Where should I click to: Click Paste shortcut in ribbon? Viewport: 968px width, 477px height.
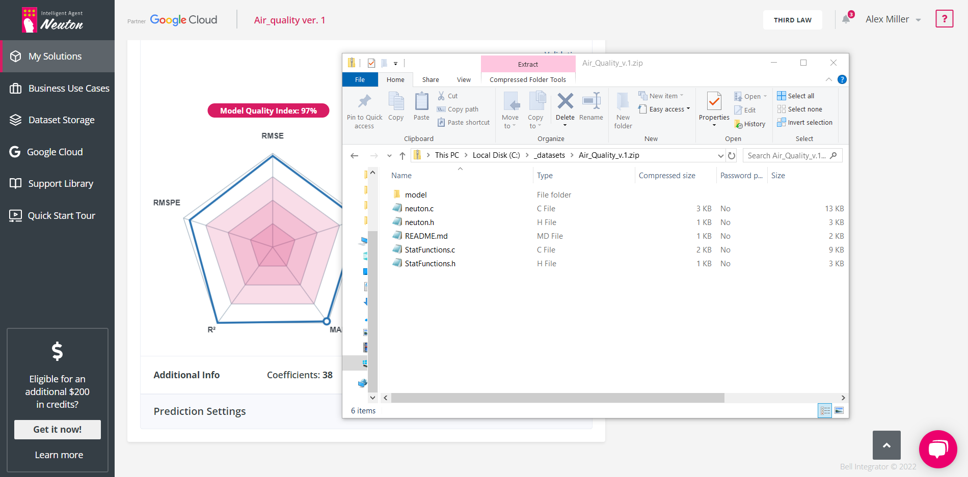point(464,122)
